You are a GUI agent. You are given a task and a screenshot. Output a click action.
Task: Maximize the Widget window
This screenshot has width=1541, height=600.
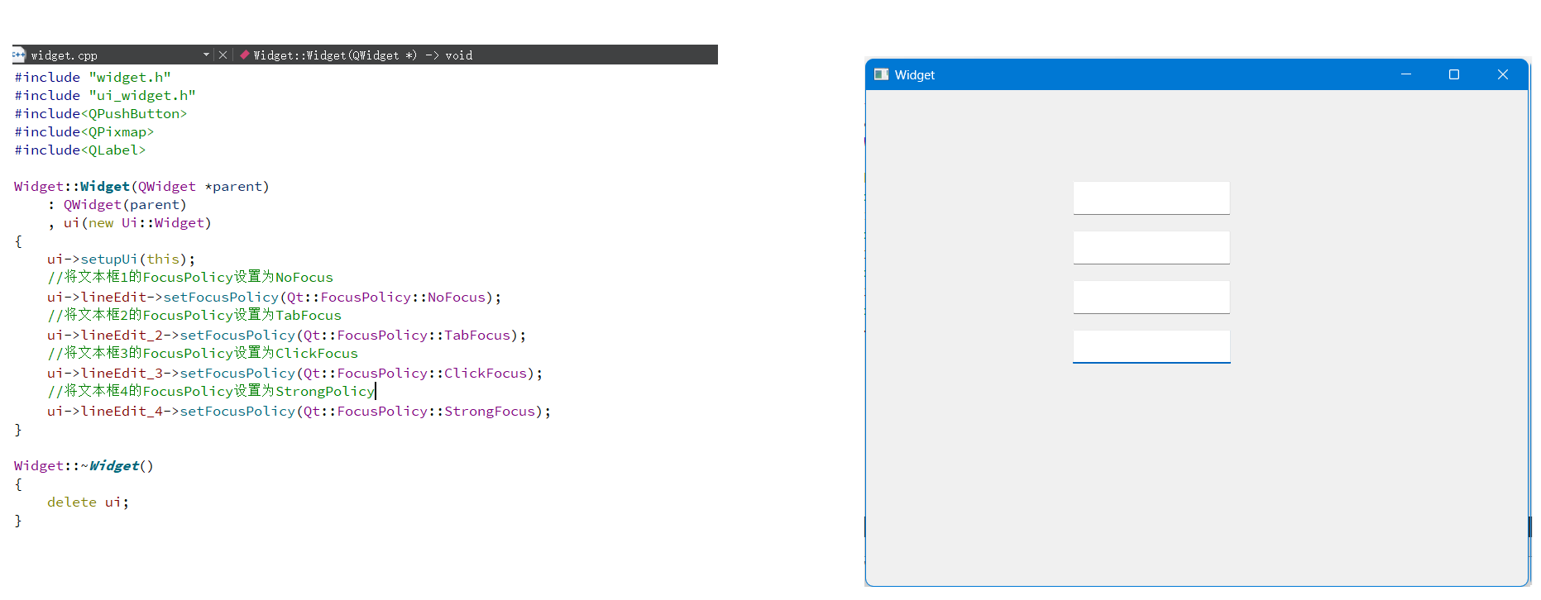click(x=1454, y=74)
